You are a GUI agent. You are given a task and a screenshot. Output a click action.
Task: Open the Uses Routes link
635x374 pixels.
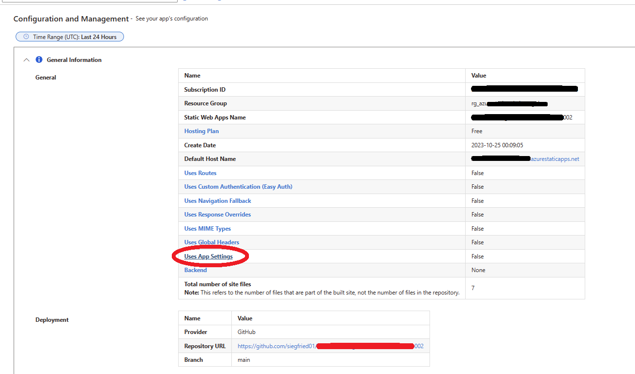pyautogui.click(x=200, y=173)
